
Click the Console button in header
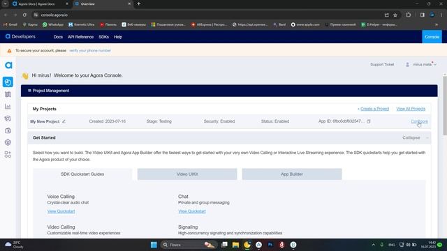point(432,37)
